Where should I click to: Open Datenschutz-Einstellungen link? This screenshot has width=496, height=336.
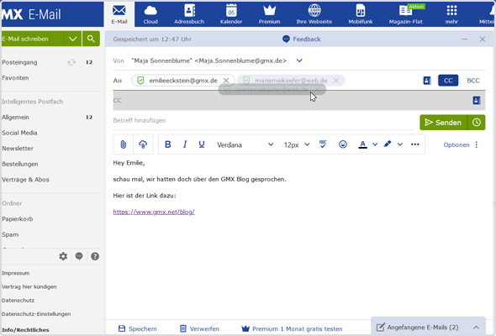(36, 314)
